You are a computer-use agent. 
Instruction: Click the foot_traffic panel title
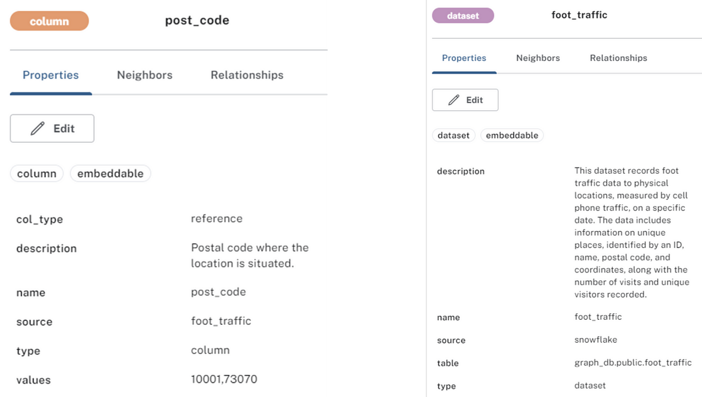579,15
